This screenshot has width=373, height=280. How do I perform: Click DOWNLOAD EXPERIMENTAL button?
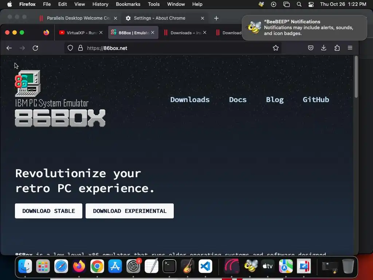pyautogui.click(x=130, y=211)
